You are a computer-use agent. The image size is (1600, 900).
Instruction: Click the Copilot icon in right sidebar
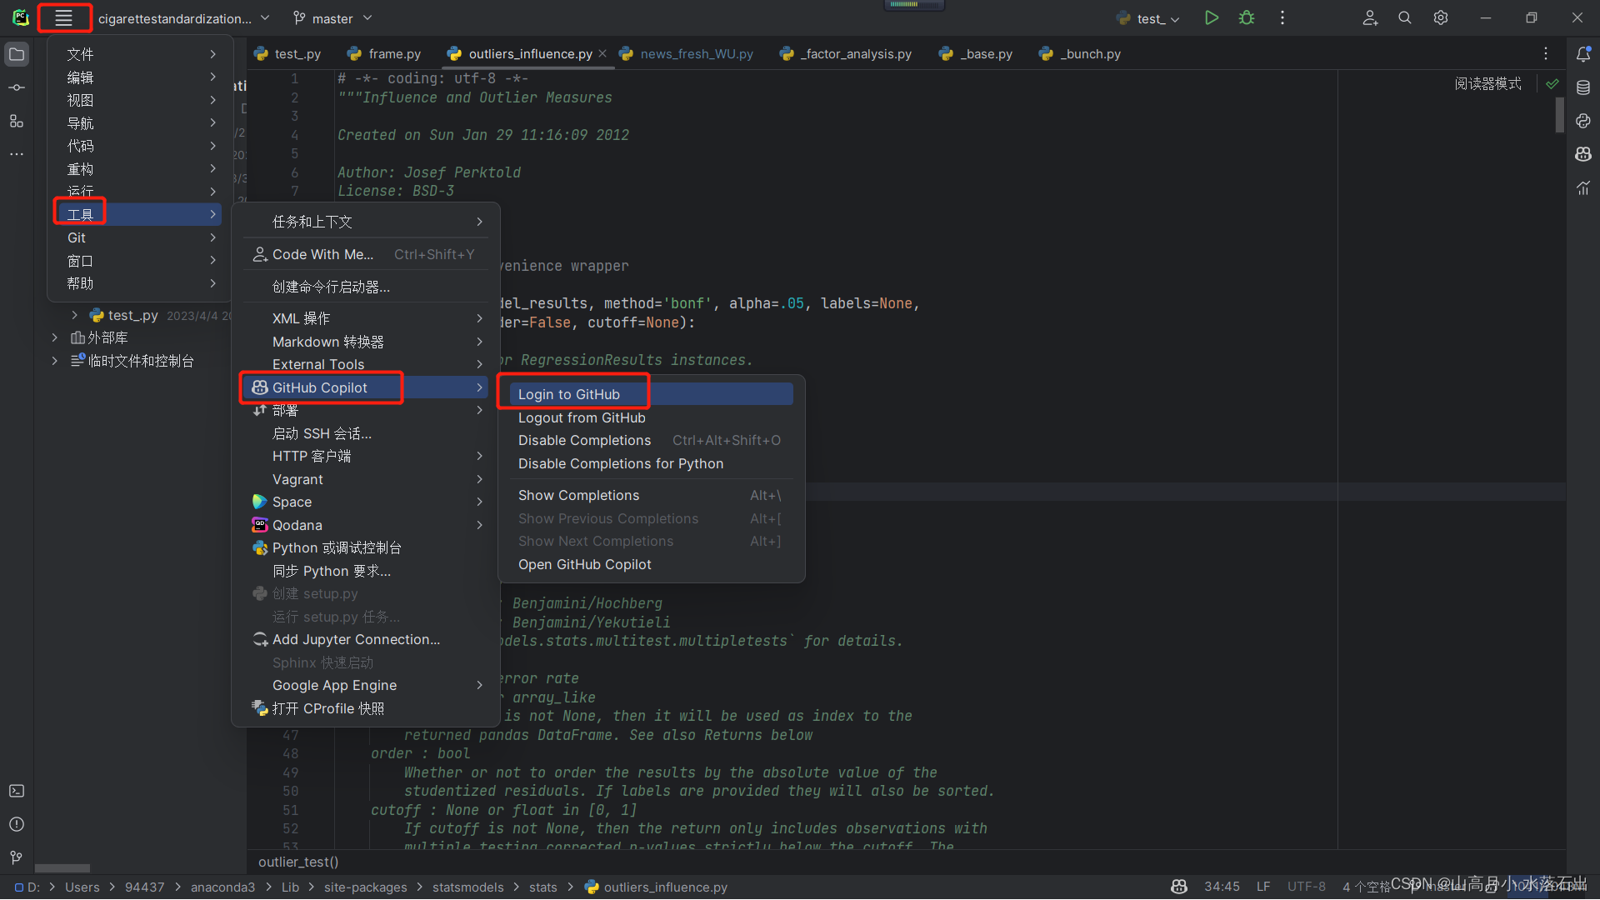tap(1583, 154)
